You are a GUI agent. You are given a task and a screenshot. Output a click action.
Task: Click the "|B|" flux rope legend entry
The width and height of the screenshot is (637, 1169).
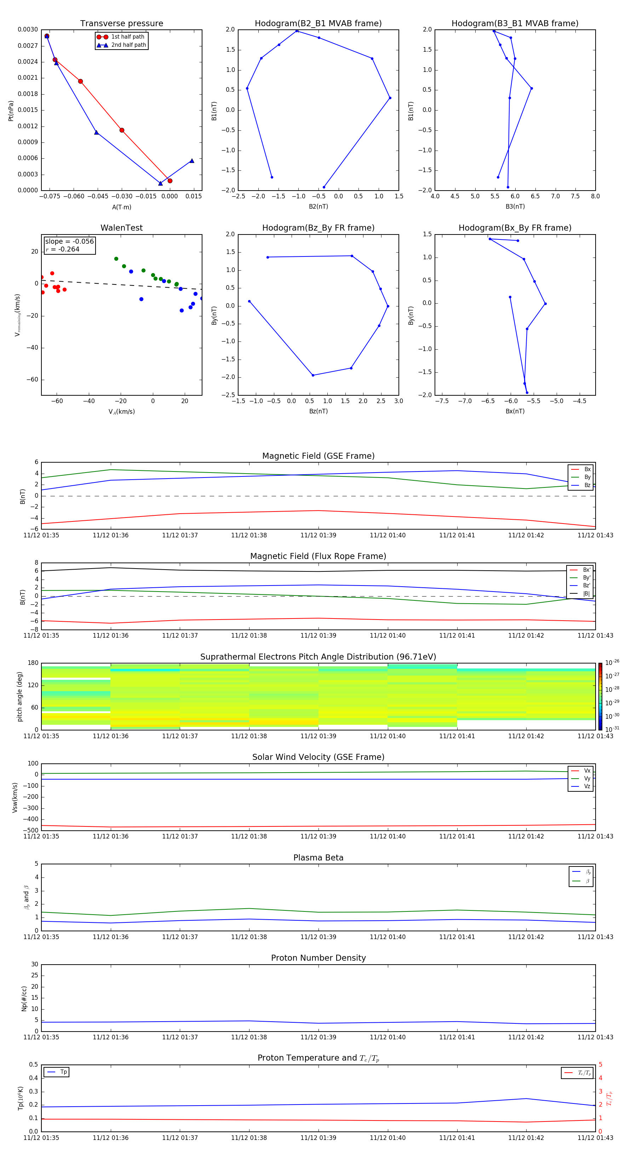coord(580,594)
